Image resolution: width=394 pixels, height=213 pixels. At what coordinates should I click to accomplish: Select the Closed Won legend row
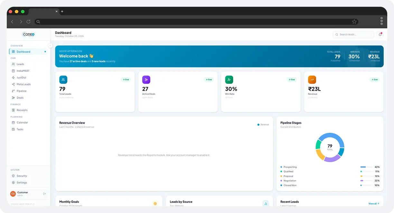[330, 185]
